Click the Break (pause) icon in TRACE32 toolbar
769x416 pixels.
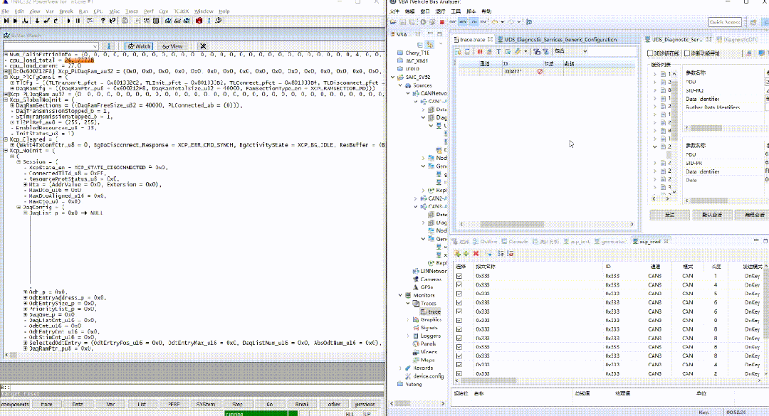click(78, 21)
